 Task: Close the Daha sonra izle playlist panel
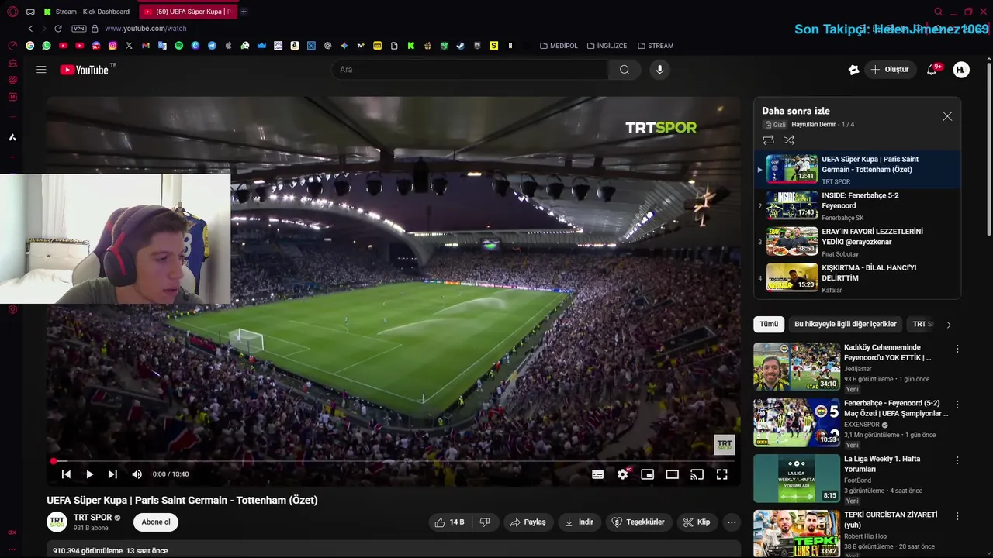coord(947,116)
